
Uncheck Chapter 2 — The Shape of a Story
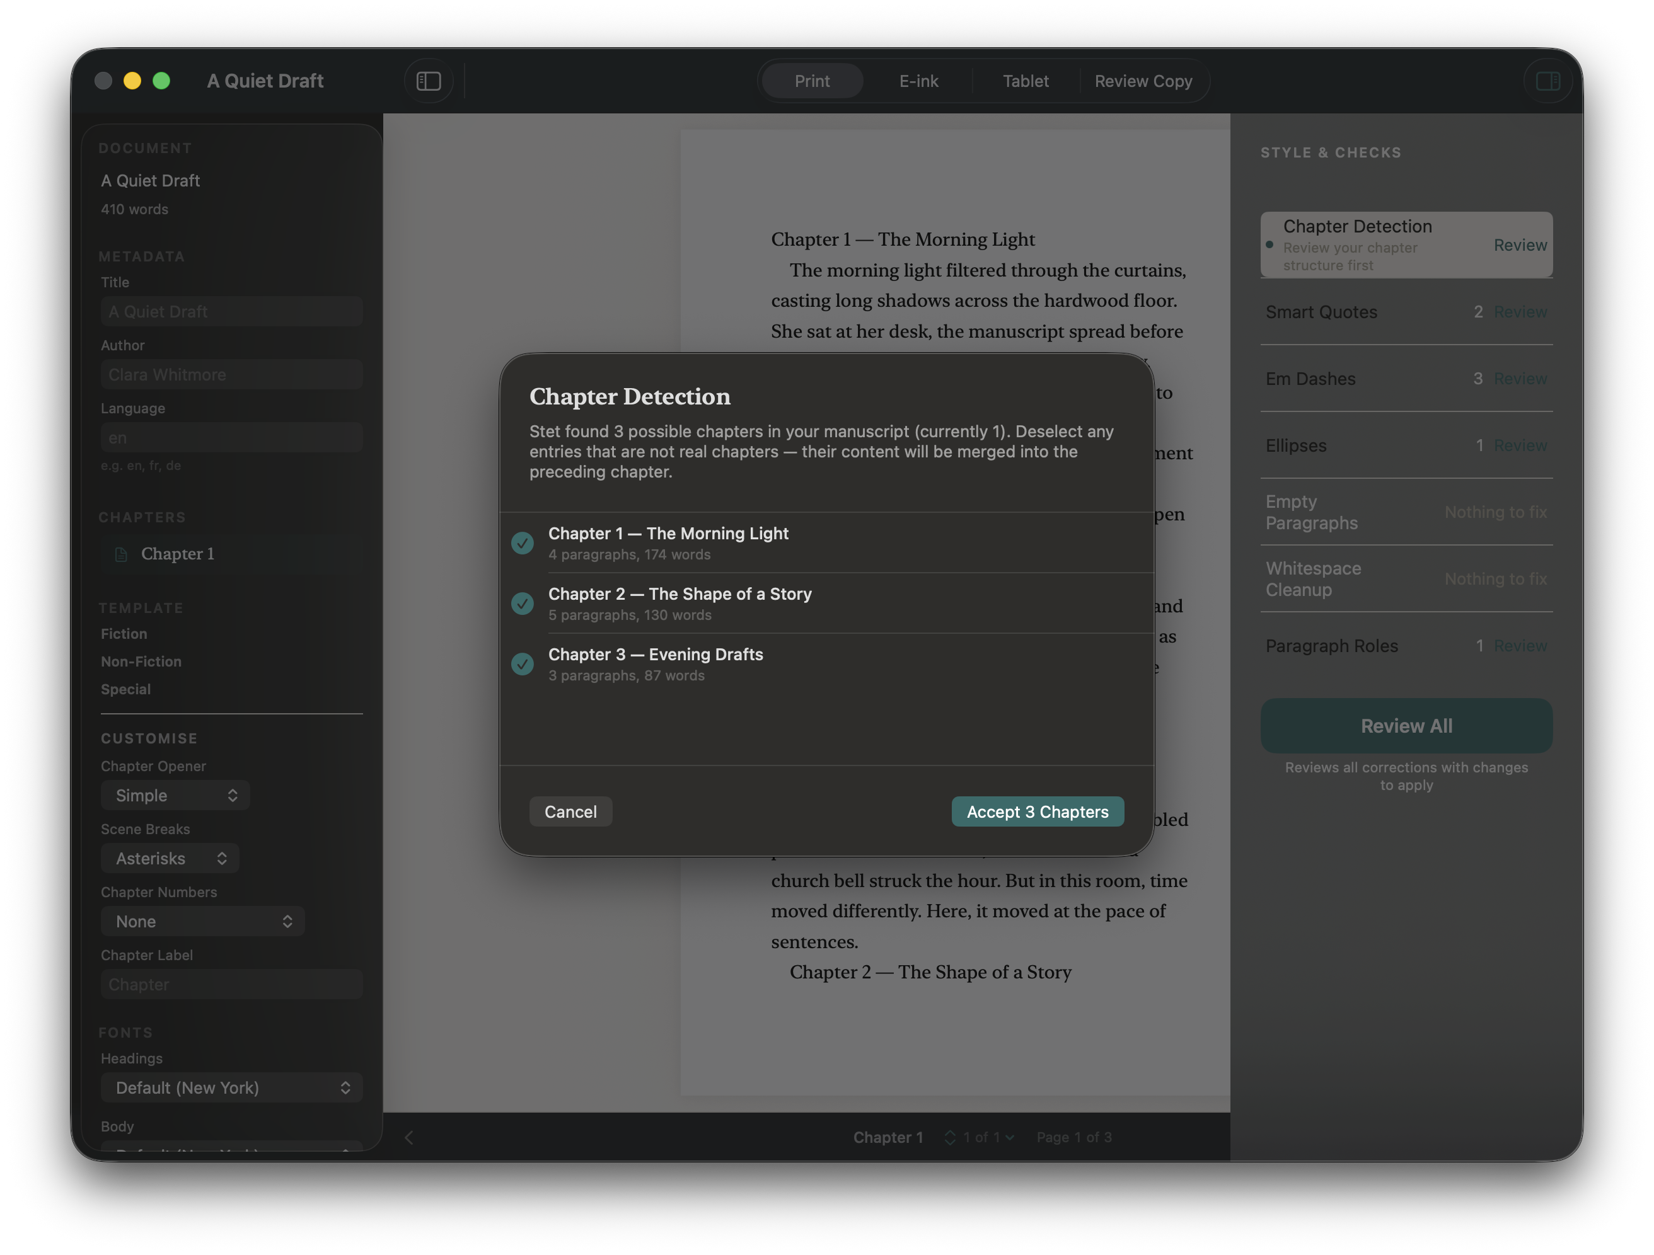pos(522,603)
